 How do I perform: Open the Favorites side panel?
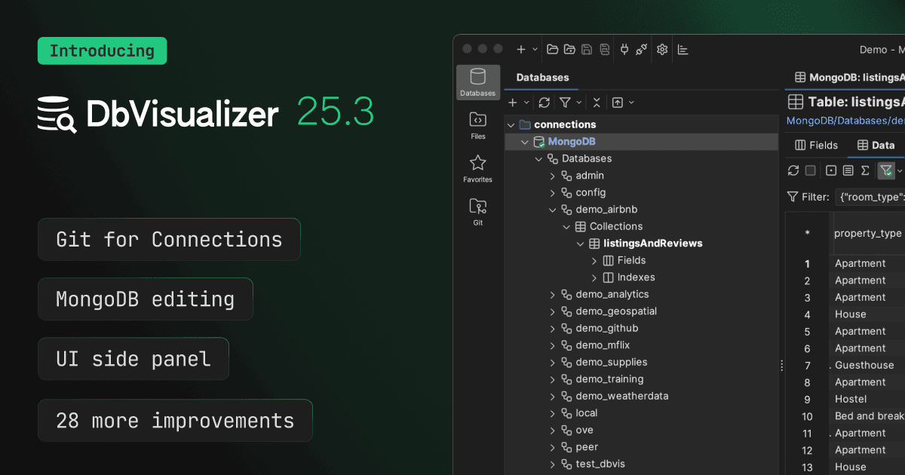[x=477, y=168]
